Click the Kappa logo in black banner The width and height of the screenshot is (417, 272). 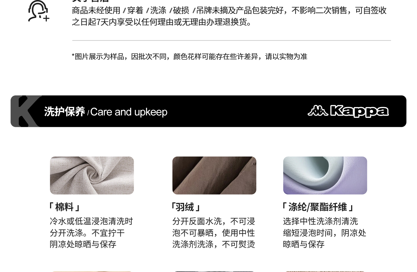(x=348, y=111)
